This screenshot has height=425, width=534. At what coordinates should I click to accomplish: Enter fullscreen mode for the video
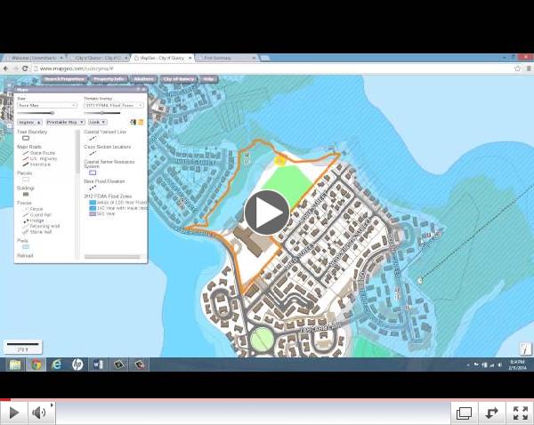coord(520,413)
